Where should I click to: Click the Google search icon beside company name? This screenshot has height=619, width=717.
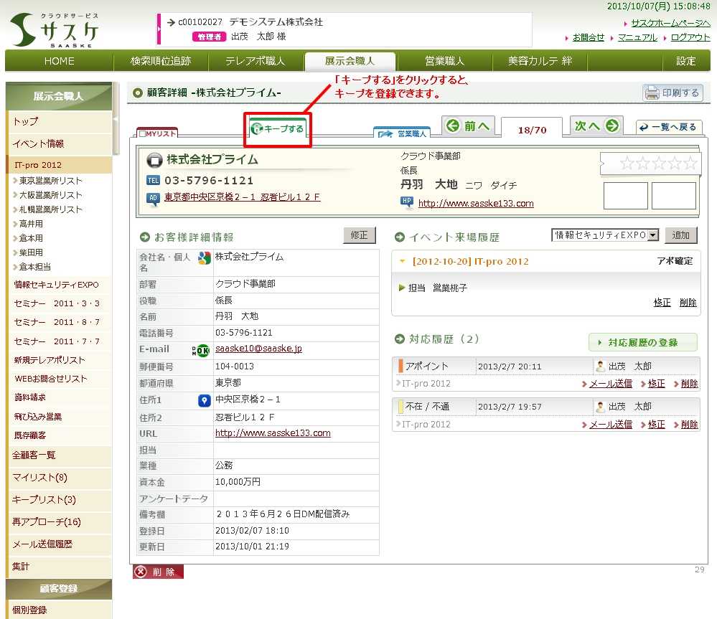(204, 259)
